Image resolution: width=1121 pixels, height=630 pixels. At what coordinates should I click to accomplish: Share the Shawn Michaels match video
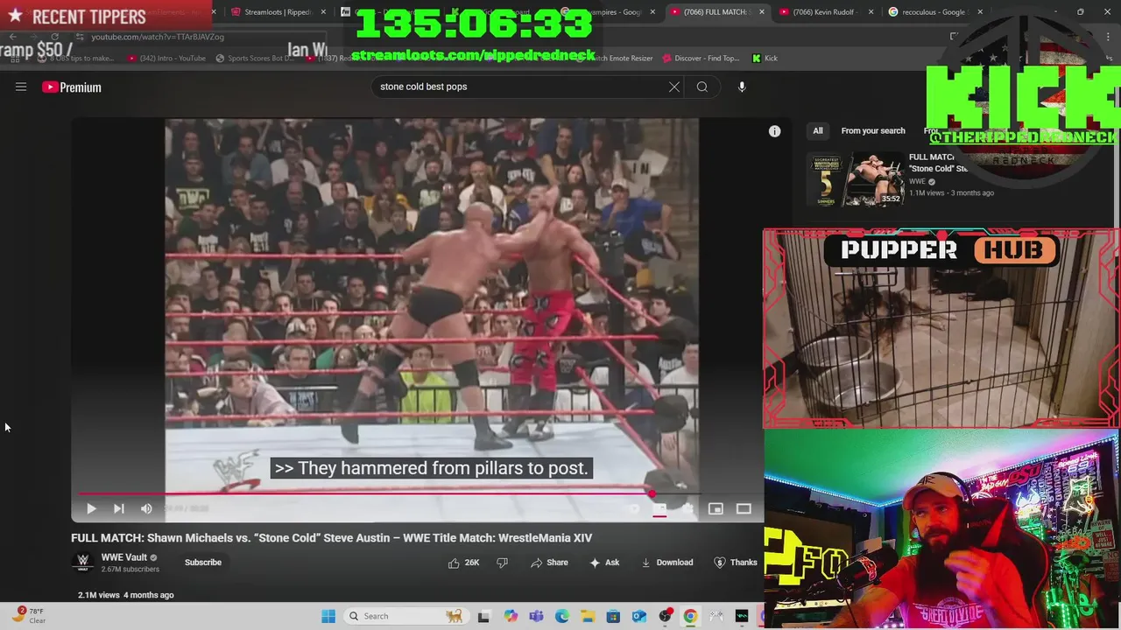click(x=549, y=563)
